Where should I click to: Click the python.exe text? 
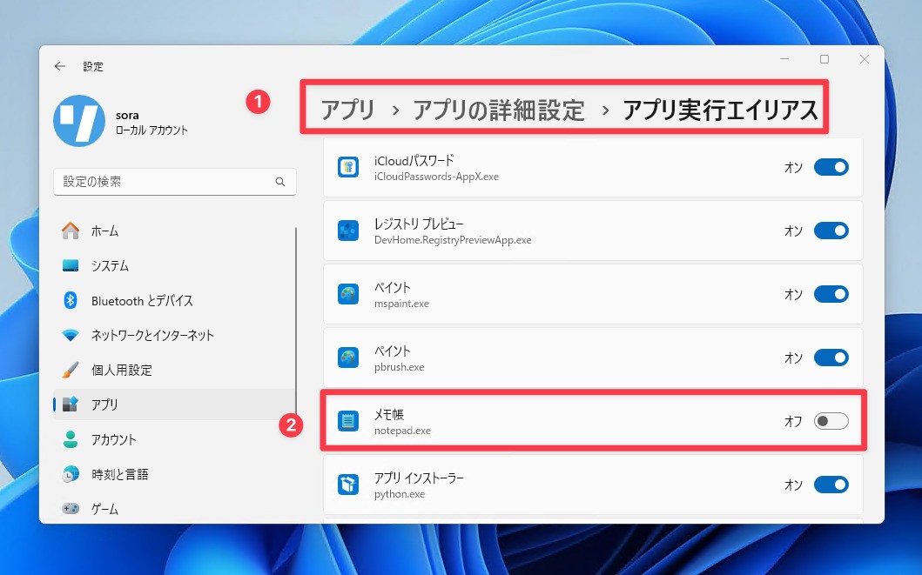coord(400,494)
